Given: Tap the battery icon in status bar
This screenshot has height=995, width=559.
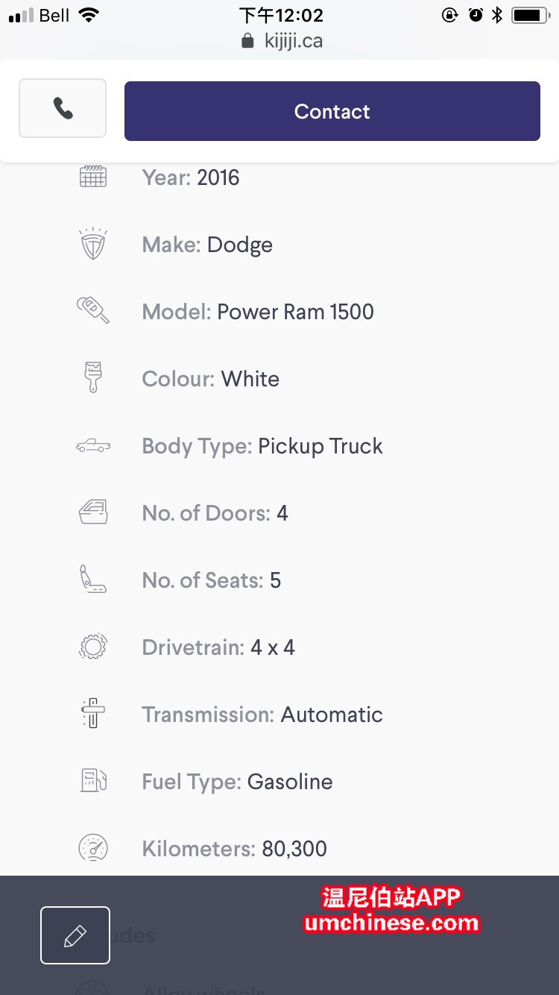Looking at the screenshot, I should pos(530,15).
